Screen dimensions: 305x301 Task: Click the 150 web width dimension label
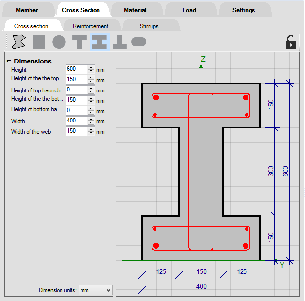coord(201,271)
